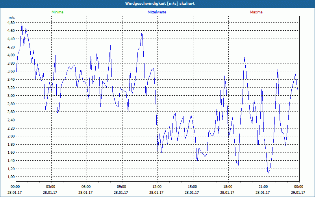Click the 4,80 y-axis value

[x=11, y=23]
